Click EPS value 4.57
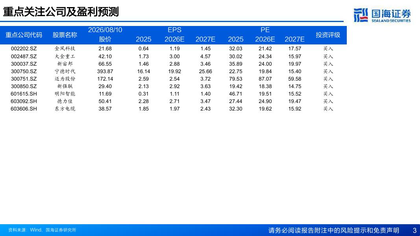The height and width of the screenshot is (236, 420). [x=205, y=57]
